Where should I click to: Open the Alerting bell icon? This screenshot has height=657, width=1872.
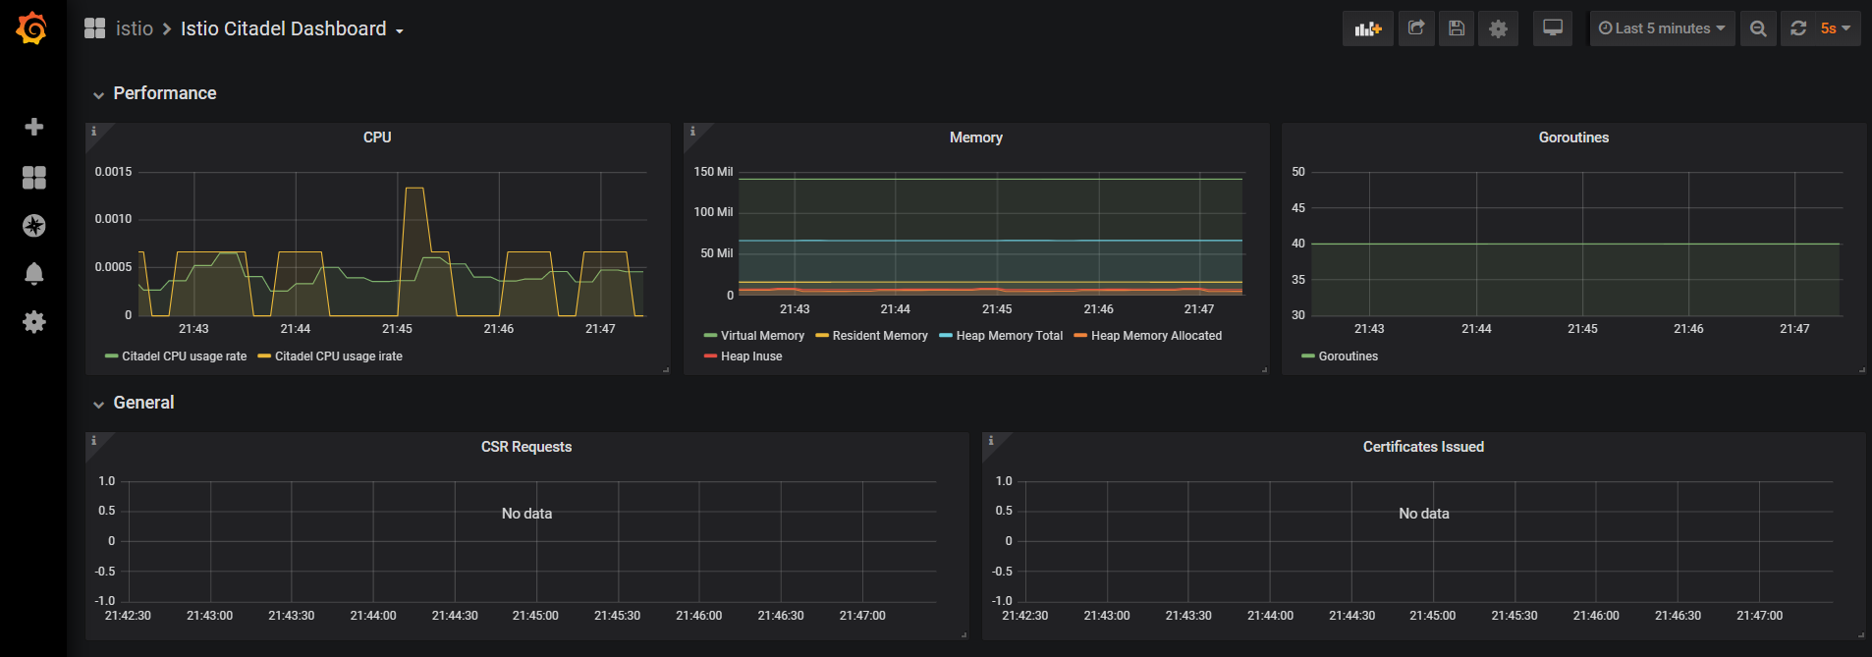pyautogui.click(x=33, y=274)
